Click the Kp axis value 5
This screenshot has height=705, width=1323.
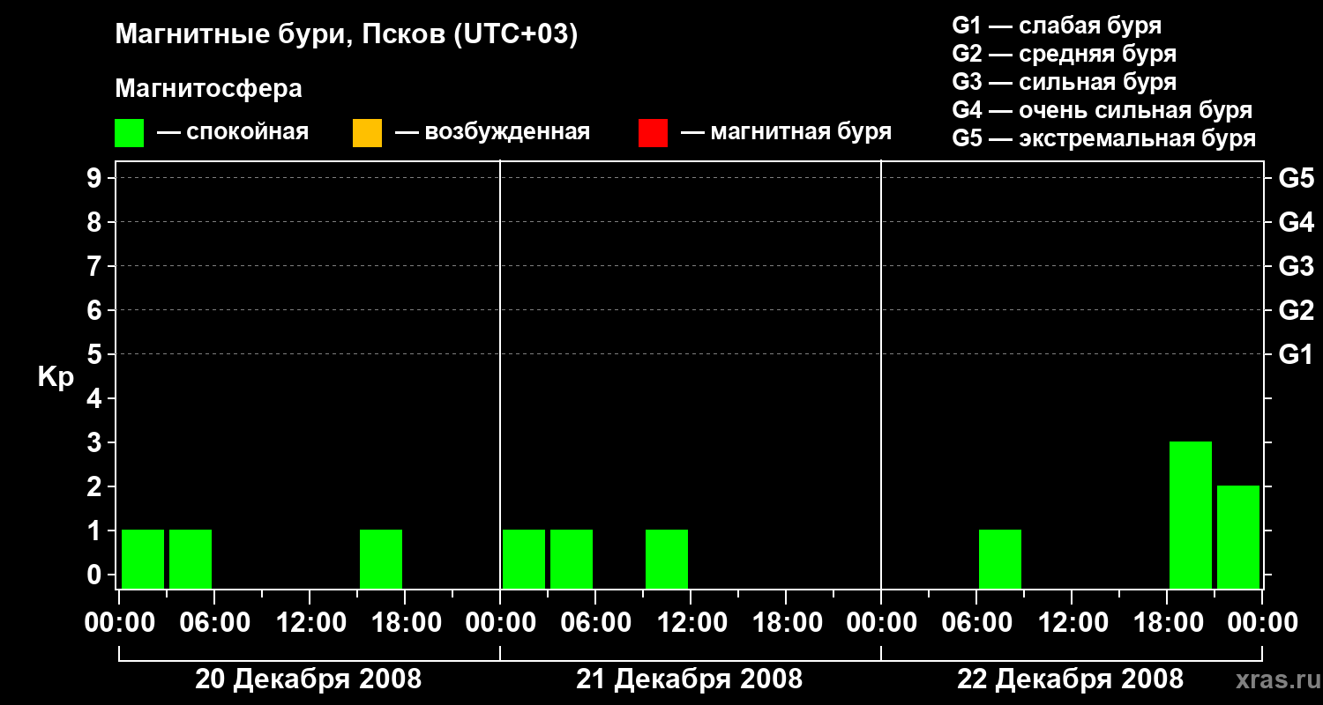[96, 354]
